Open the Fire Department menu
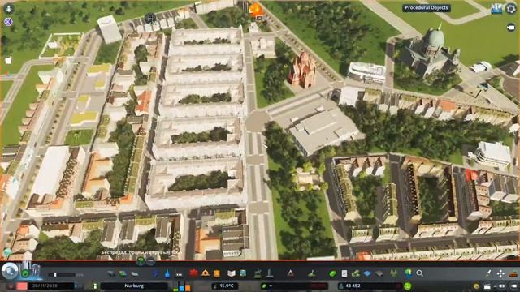The height and width of the screenshot is (292, 520). [x=206, y=273]
